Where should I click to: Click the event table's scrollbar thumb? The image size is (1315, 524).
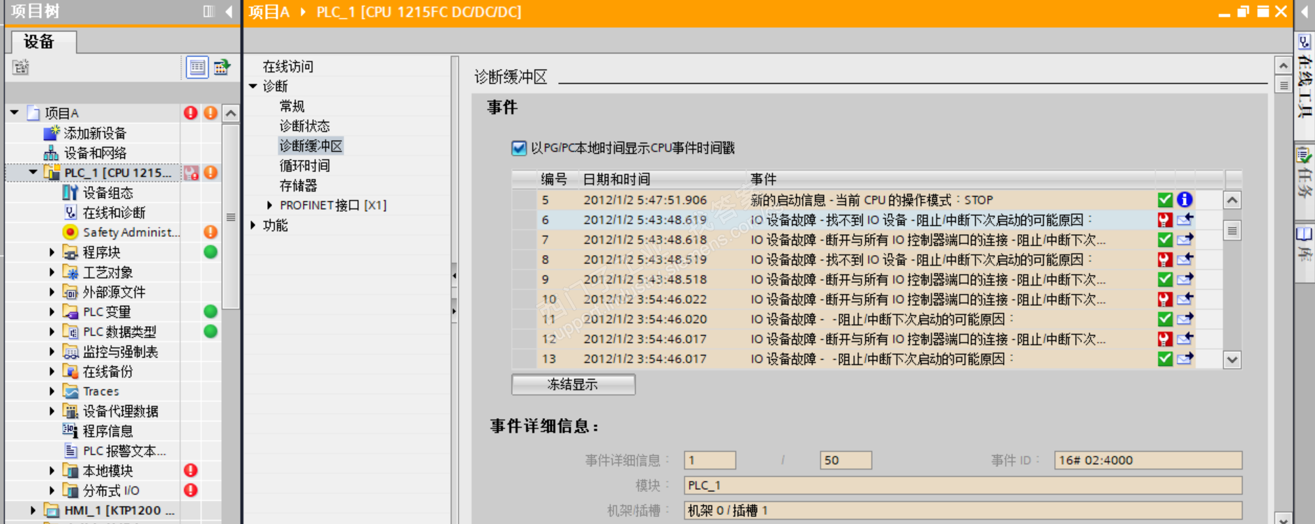(1233, 231)
